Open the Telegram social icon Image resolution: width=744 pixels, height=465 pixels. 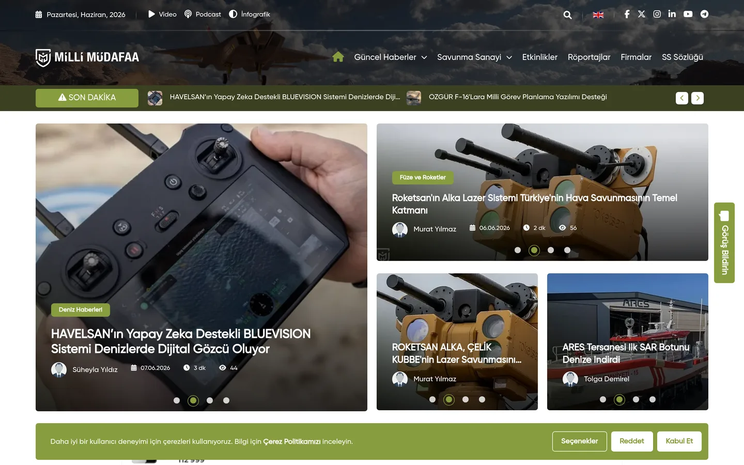(704, 14)
